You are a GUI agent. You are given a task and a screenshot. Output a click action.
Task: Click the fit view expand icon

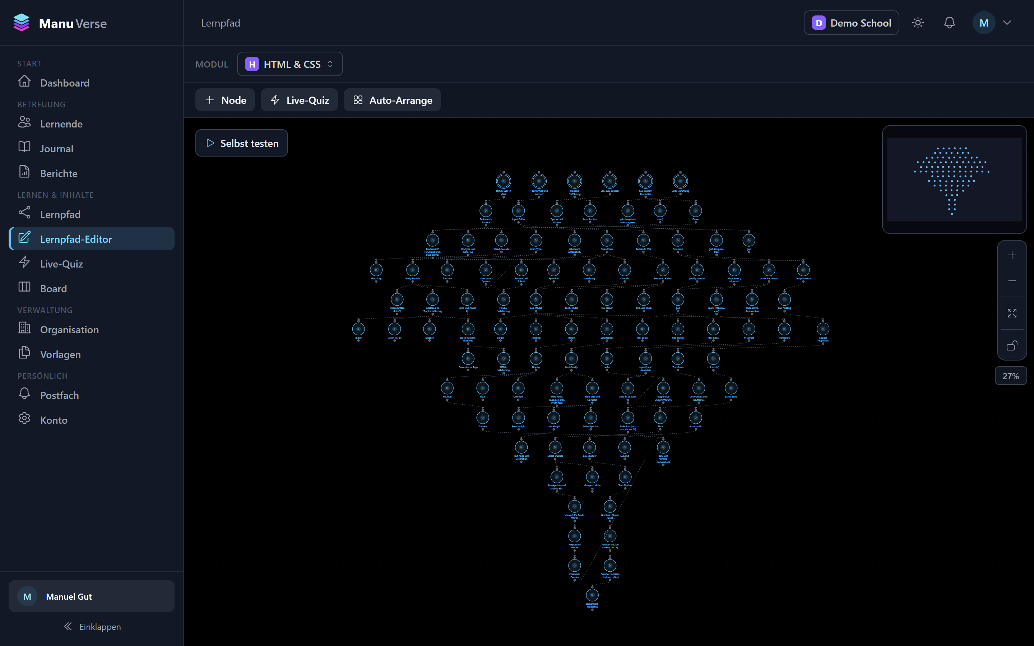point(1012,313)
